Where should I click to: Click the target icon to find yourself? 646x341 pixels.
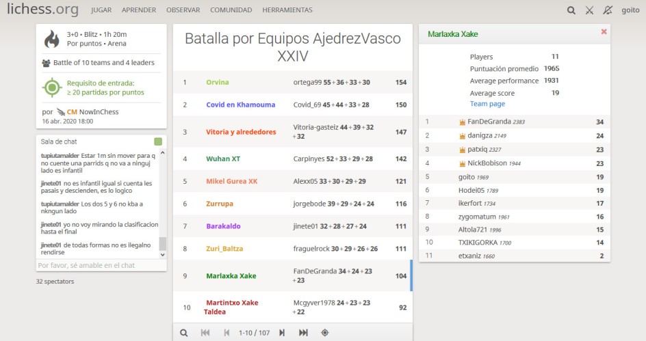(325, 333)
